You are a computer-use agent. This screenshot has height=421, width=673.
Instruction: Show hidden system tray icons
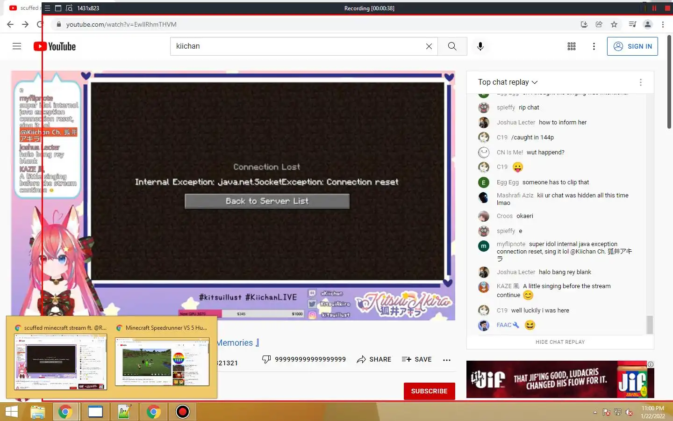click(595, 412)
